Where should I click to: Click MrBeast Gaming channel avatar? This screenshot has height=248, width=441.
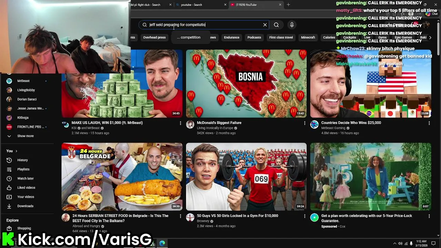pos(314,124)
